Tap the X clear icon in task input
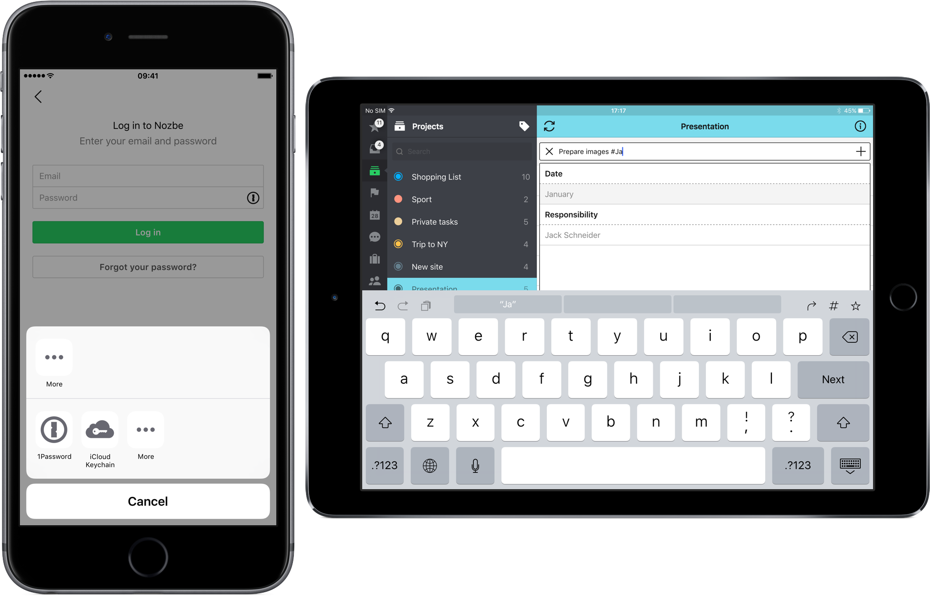 tap(549, 151)
